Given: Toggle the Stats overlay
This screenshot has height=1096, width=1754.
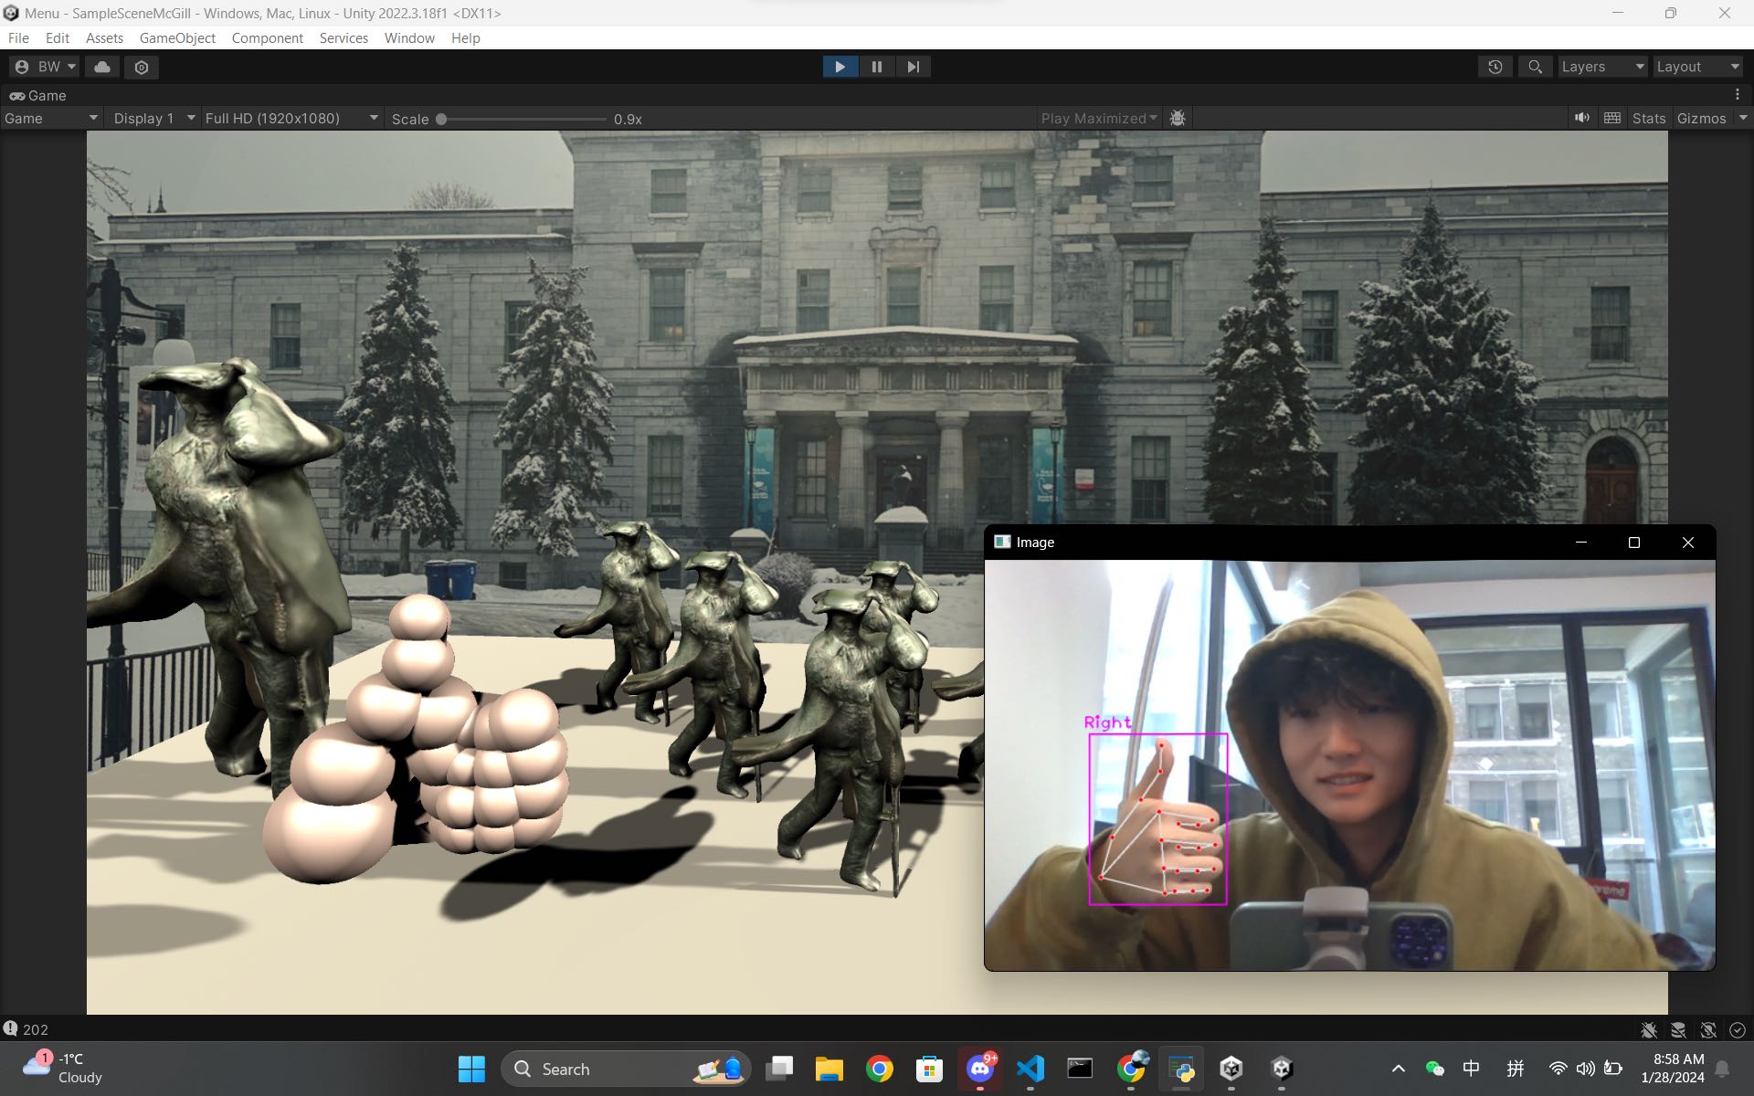Looking at the screenshot, I should [1648, 118].
